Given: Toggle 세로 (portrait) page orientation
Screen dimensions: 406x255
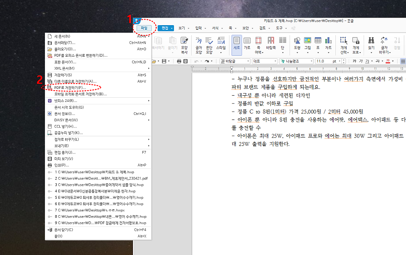Looking at the screenshot, I should [237, 43].
